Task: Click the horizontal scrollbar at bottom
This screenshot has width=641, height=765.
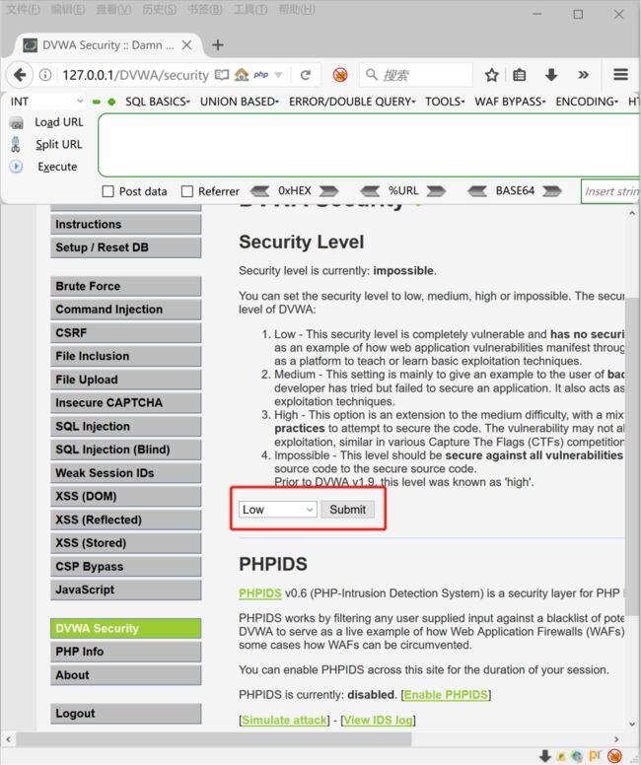Action: pyautogui.click(x=214, y=739)
